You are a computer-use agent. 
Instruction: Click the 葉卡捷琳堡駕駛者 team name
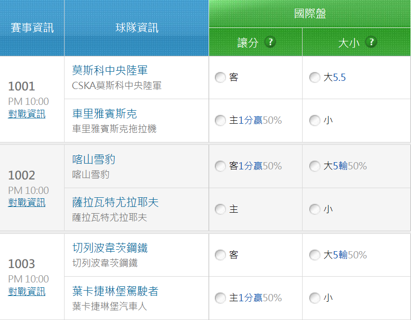[115, 291]
